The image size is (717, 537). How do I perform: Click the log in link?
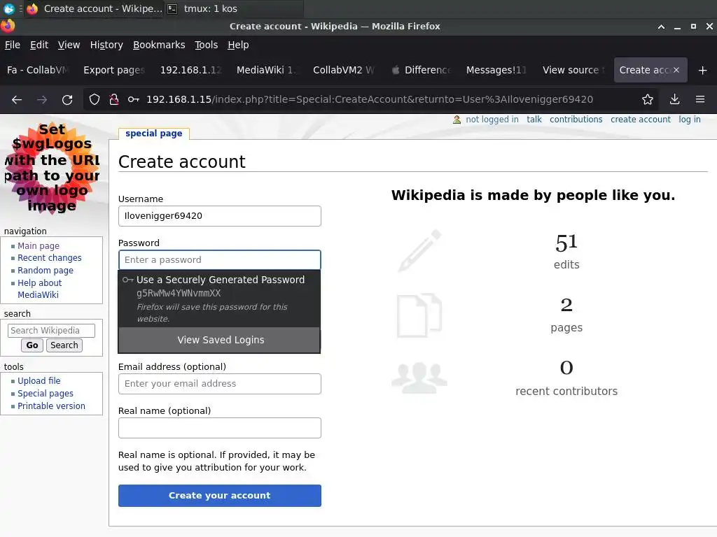tap(690, 120)
